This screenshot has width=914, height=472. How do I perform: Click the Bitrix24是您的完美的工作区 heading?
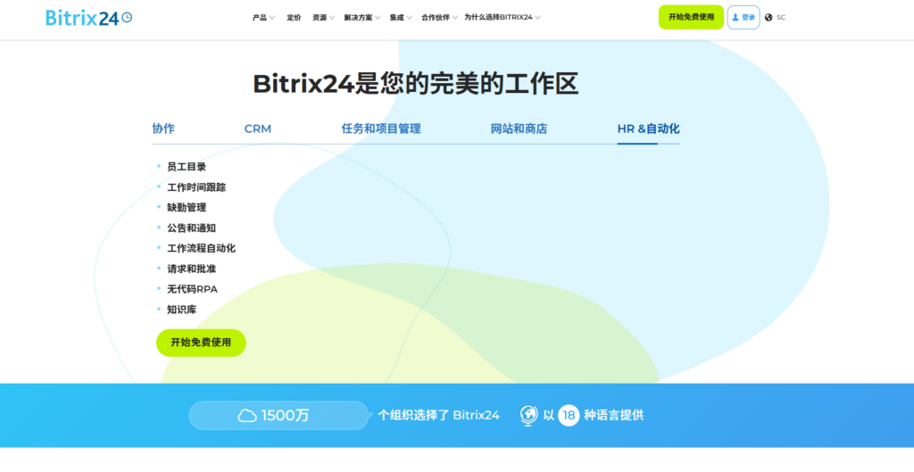(416, 84)
